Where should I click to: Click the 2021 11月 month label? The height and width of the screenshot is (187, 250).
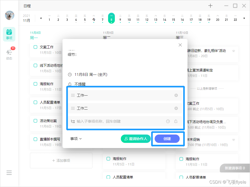[27, 18]
